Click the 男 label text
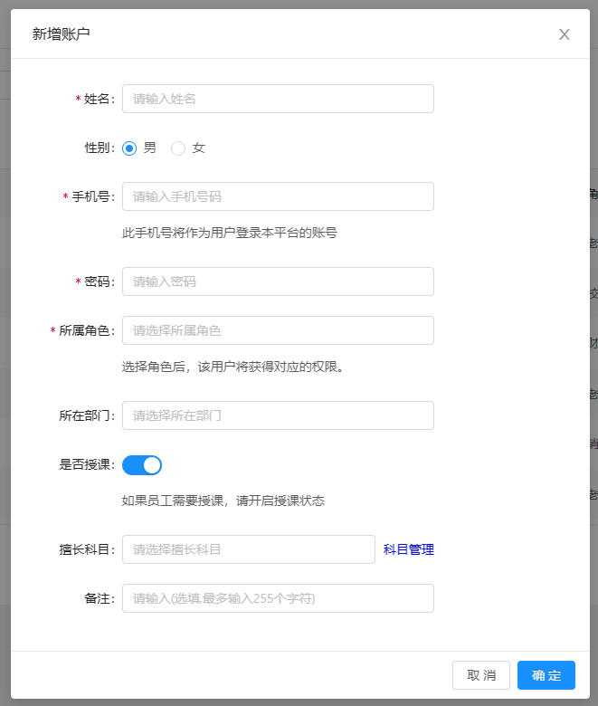The width and height of the screenshot is (598, 706). (x=150, y=148)
